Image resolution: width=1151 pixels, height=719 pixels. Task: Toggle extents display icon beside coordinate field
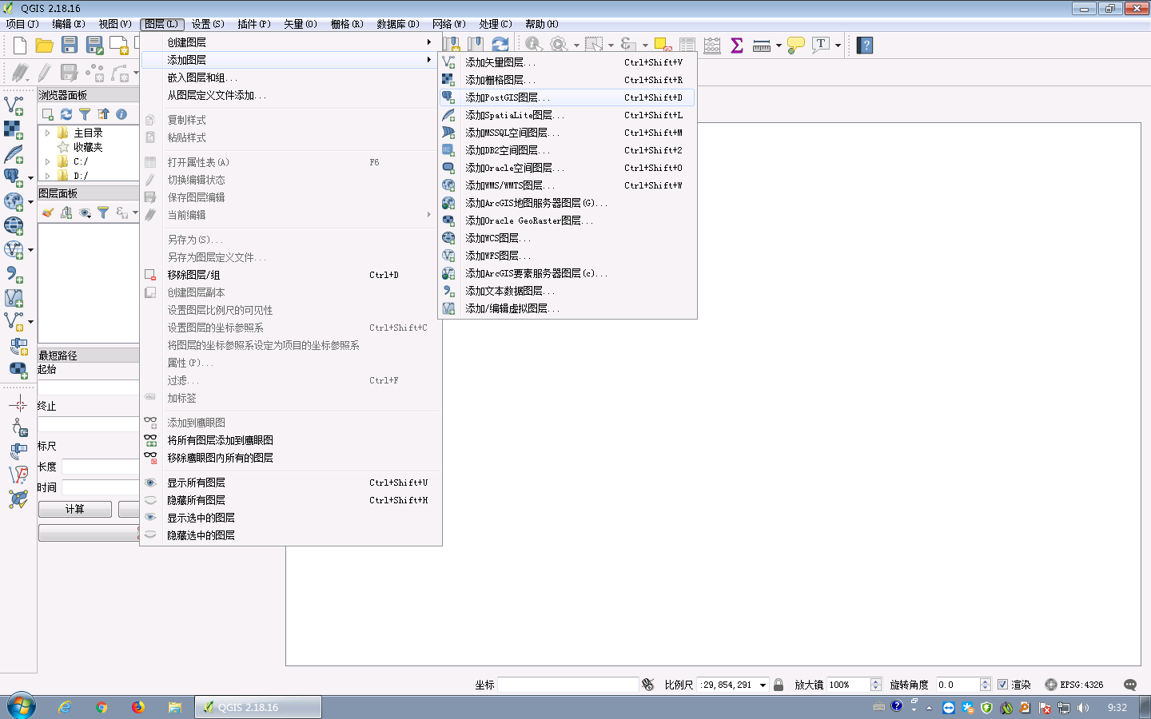tap(648, 685)
